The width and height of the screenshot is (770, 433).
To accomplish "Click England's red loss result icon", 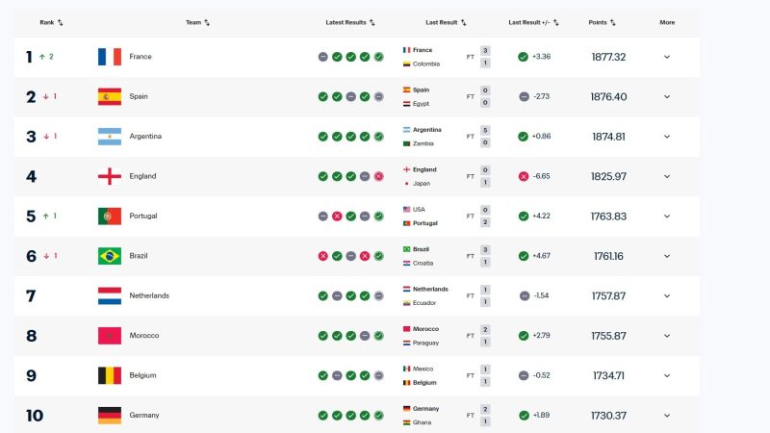I will pyautogui.click(x=379, y=176).
